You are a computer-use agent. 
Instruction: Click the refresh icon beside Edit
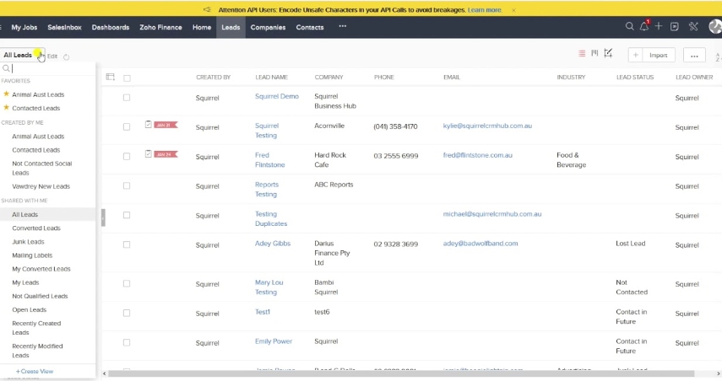point(67,57)
